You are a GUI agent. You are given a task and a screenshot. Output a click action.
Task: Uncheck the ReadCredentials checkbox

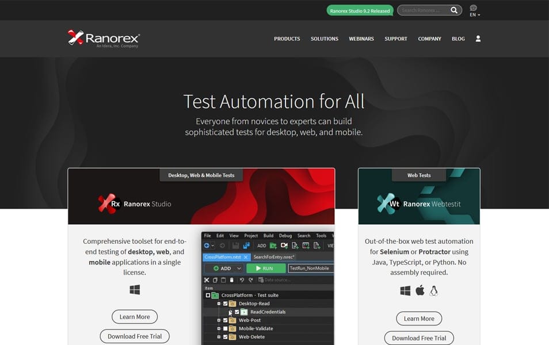[x=237, y=312]
